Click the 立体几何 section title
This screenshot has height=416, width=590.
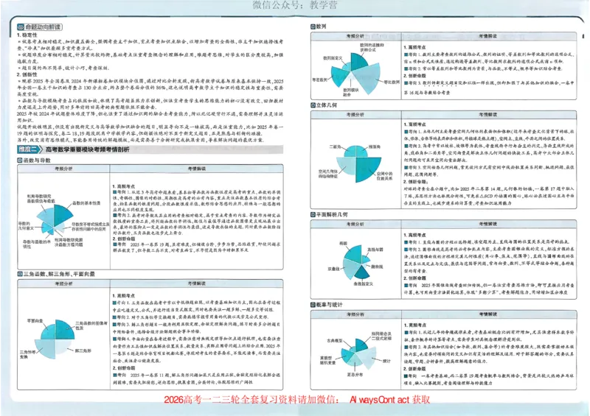[x=326, y=105]
